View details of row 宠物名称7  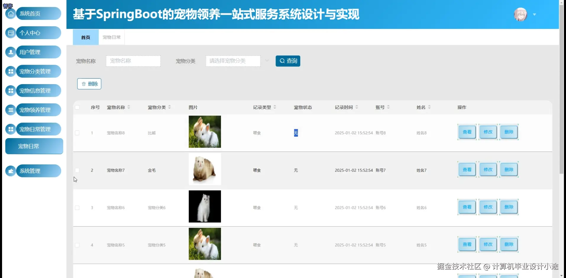click(x=467, y=169)
